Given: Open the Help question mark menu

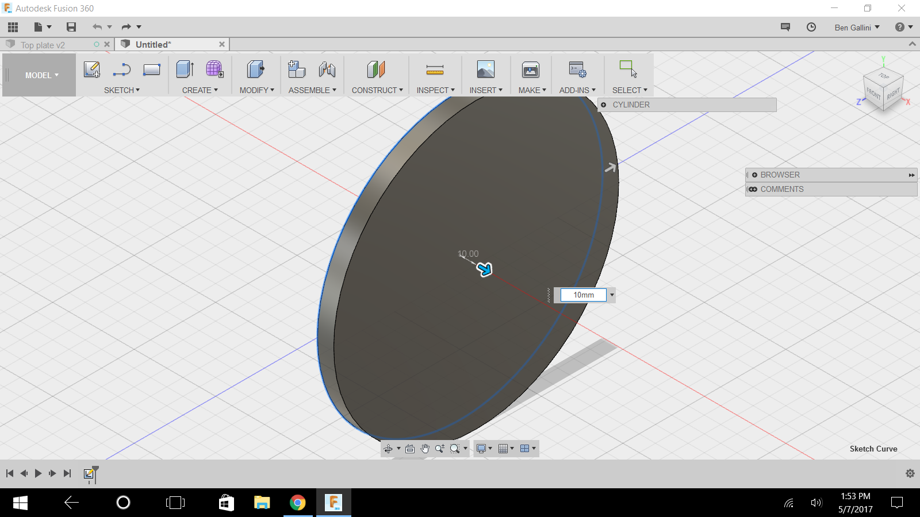Looking at the screenshot, I should [x=904, y=27].
